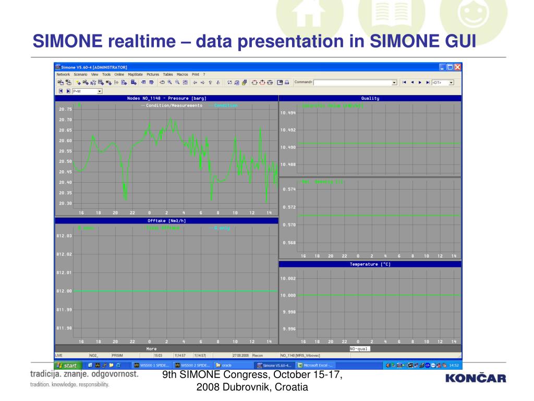This screenshot has width=534, height=401.
Task: Click the refresh arrows toolbar icon
Action: [229, 82]
